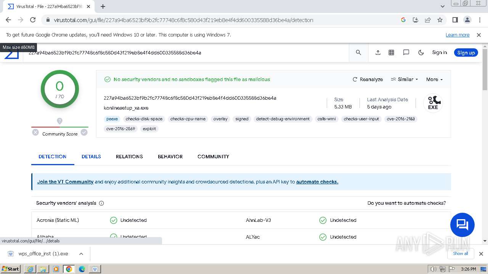The height and width of the screenshot is (274, 488).
Task: Open the Windows Start button
Action: pos(11,269)
